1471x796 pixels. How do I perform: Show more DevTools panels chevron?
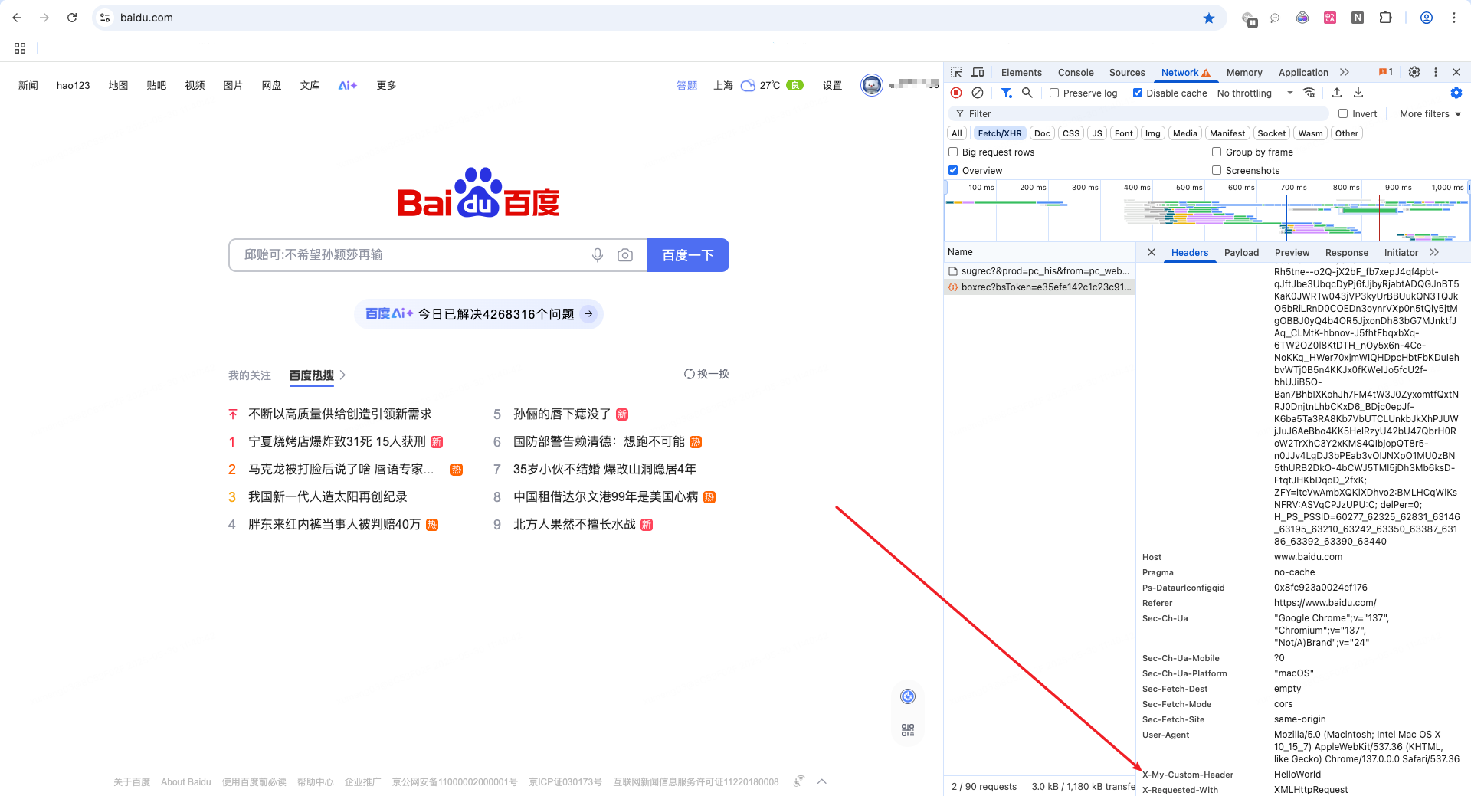(x=1345, y=72)
